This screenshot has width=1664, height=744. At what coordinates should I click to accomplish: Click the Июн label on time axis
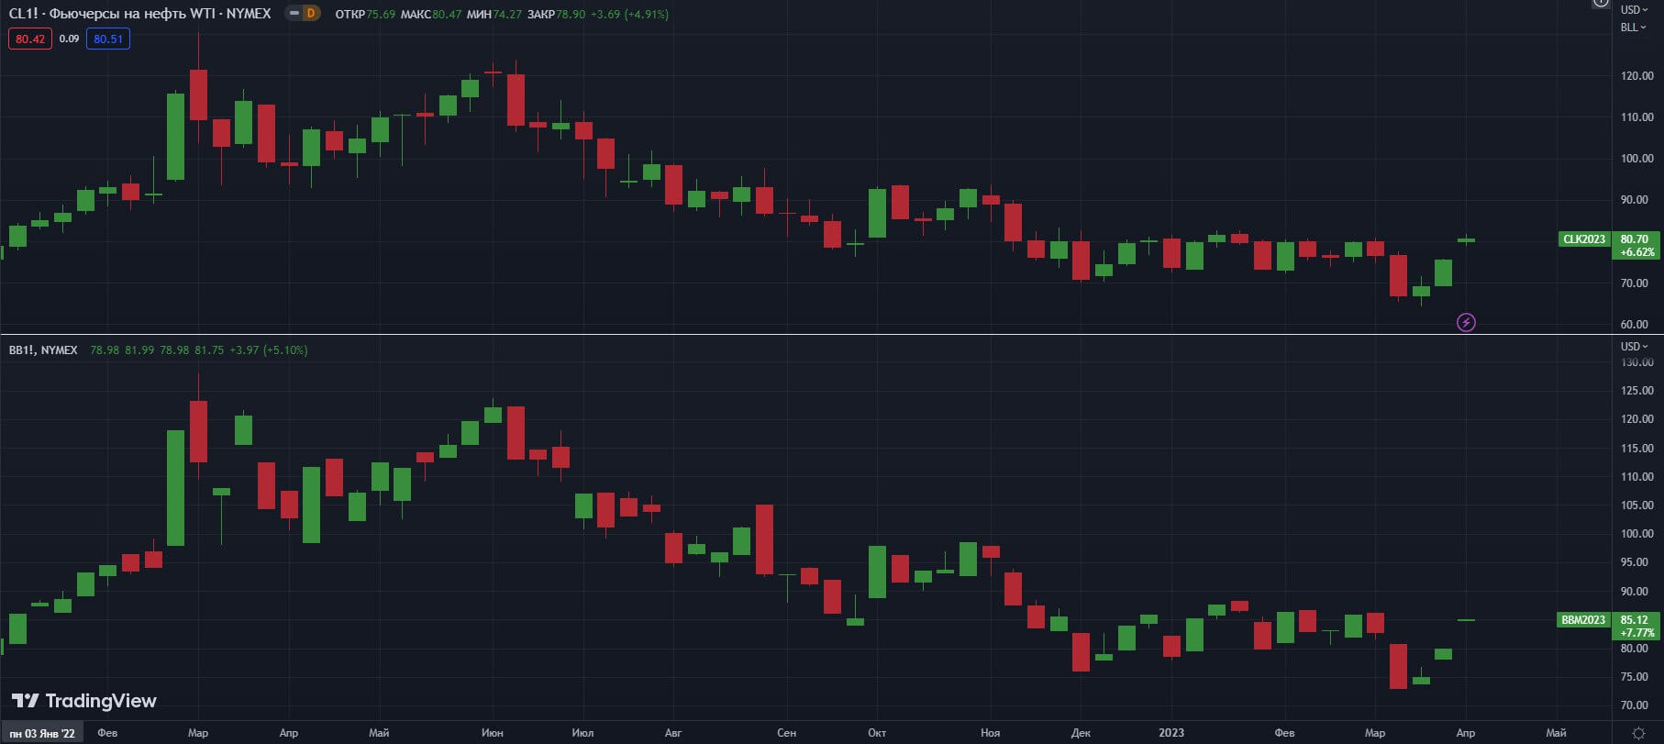click(x=492, y=733)
